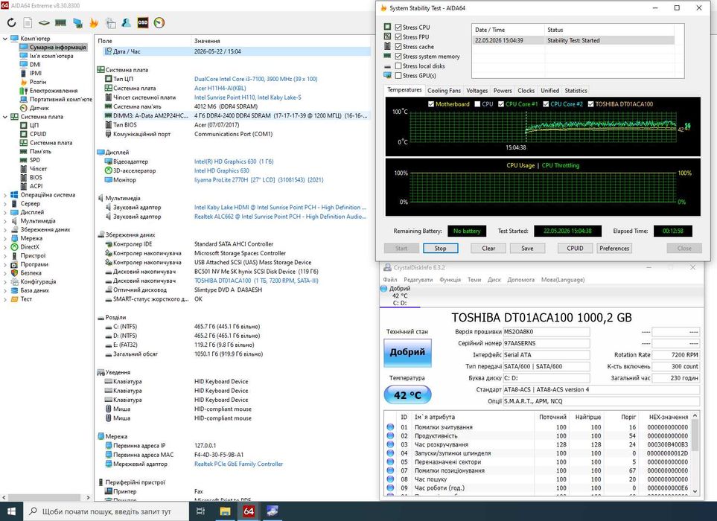Open the CPUID button panel
This screenshot has width=717, height=521.
(x=575, y=248)
